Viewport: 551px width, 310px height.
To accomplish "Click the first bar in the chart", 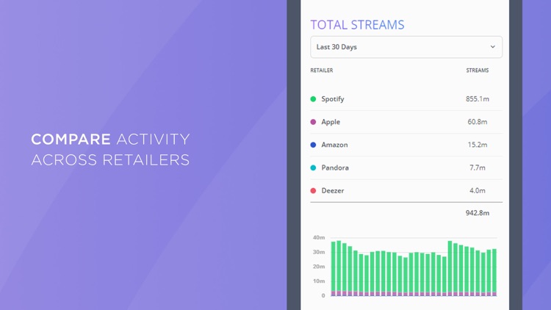I will click(333, 269).
